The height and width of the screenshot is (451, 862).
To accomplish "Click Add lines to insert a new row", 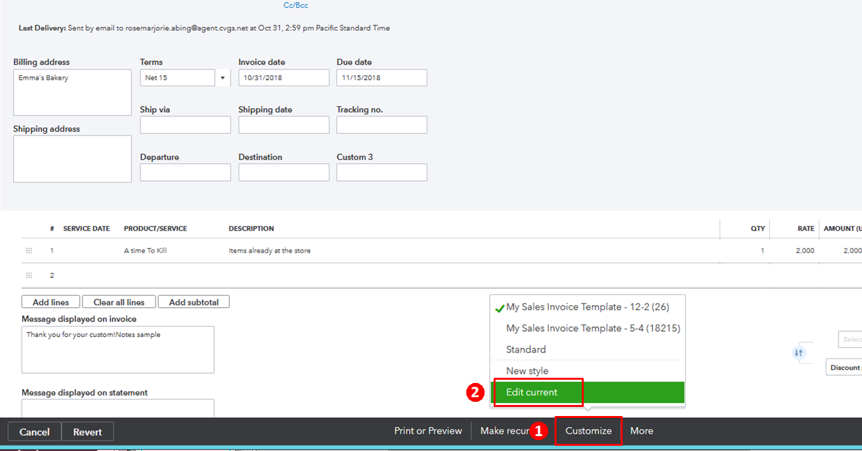I will pyautogui.click(x=50, y=301).
